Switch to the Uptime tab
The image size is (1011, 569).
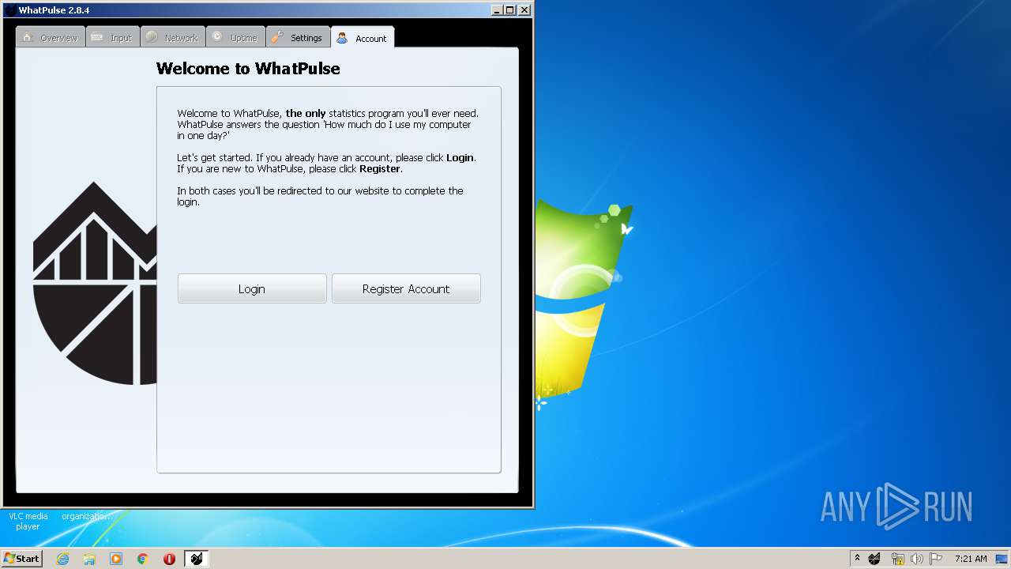[x=235, y=38]
